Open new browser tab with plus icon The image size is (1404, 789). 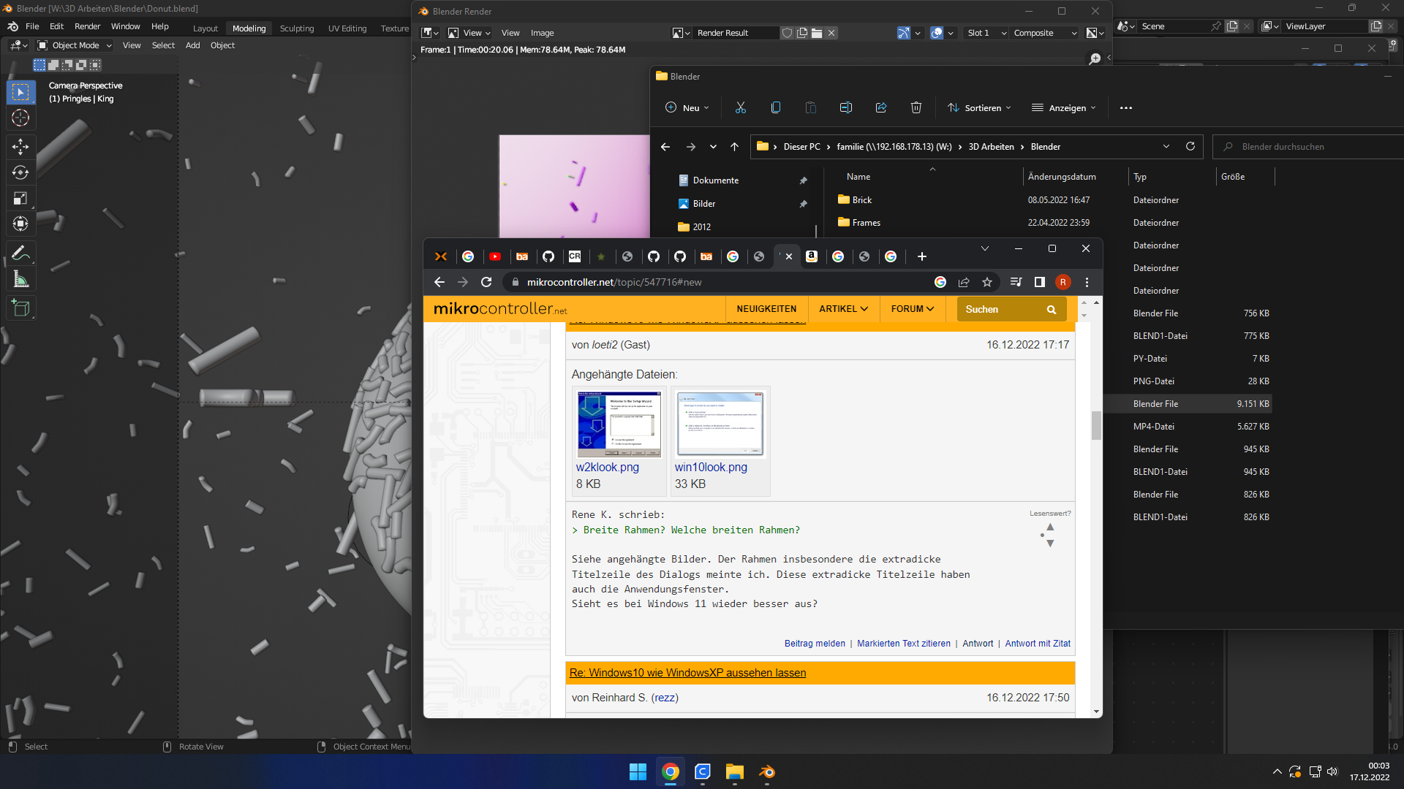(922, 256)
